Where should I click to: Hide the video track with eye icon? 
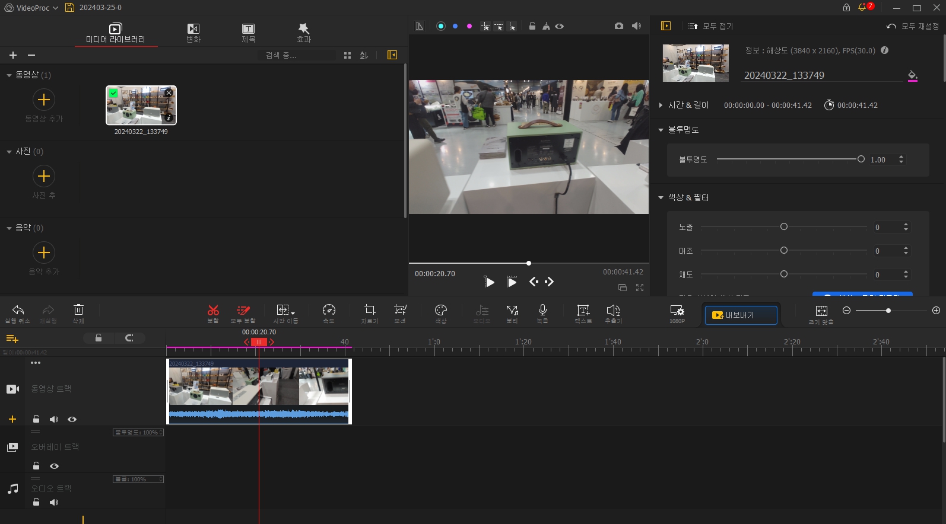72,419
